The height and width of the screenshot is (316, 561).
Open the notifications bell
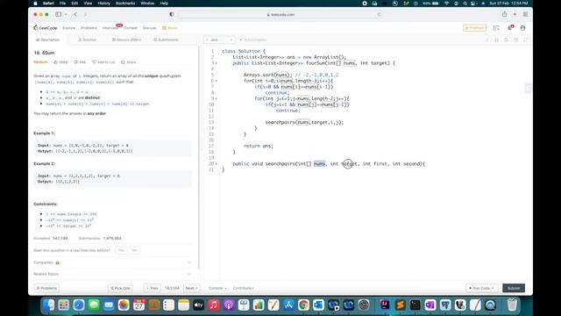(510, 27)
